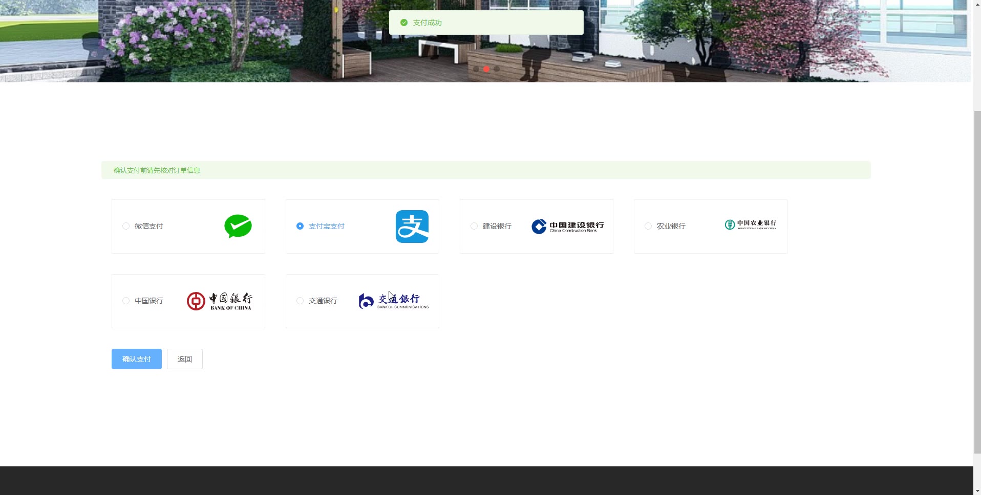This screenshot has height=495, width=981.
Task: Click the 确认支付前请先核对订单信息 notice text
Action: [157, 170]
